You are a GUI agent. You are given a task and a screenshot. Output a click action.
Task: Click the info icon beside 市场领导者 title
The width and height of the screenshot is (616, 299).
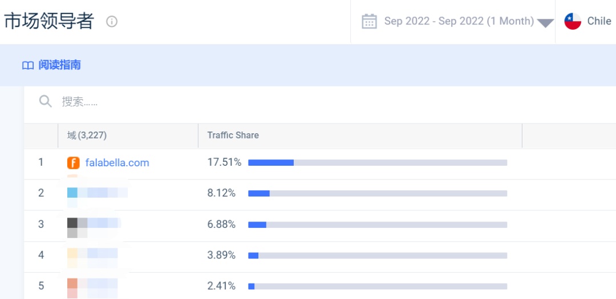112,22
